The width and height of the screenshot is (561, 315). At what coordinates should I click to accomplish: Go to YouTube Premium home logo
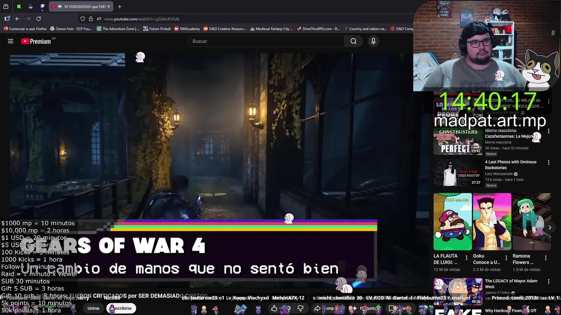(36, 41)
